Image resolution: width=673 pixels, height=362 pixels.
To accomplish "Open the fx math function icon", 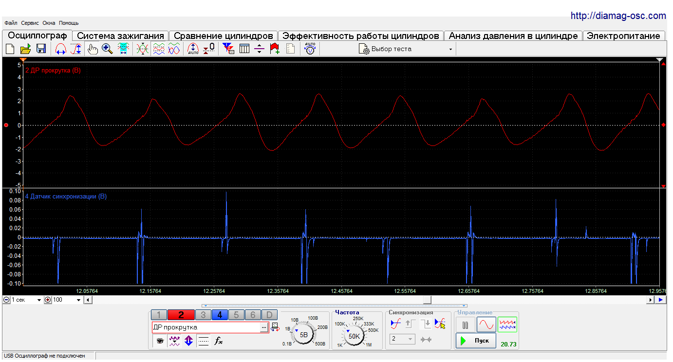I will coord(219,341).
